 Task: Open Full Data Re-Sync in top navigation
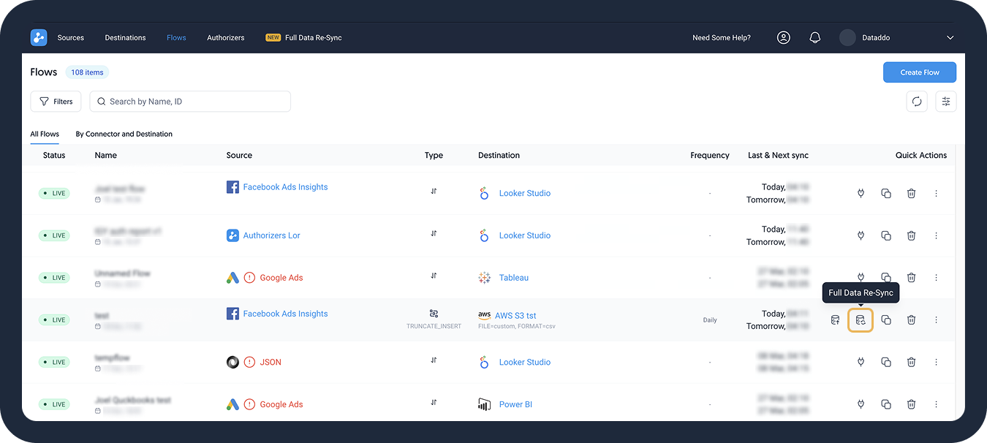point(304,37)
